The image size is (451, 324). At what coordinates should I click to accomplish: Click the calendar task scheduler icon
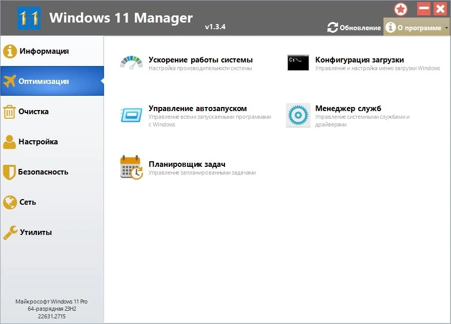coord(132,167)
